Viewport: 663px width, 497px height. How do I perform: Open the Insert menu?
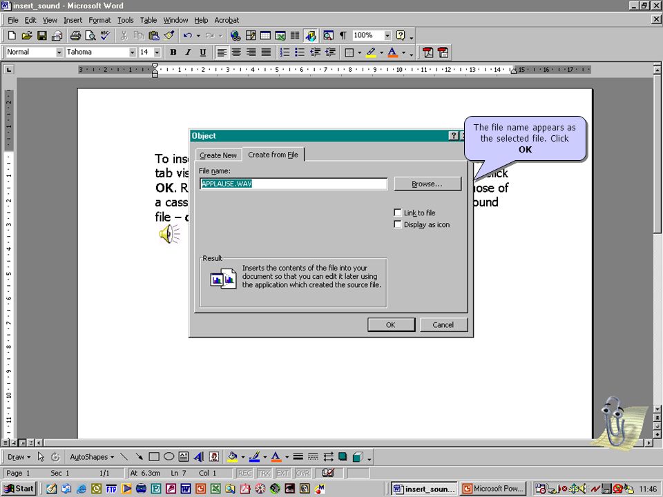[x=73, y=20]
